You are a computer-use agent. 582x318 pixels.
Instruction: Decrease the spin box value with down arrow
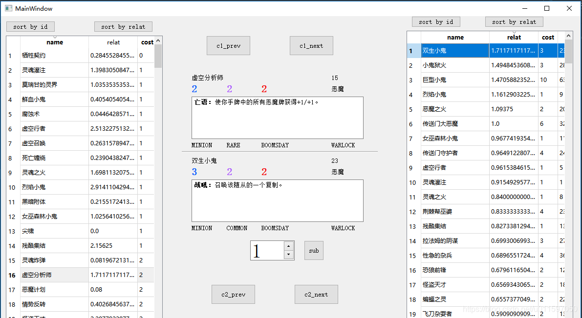[288, 255]
